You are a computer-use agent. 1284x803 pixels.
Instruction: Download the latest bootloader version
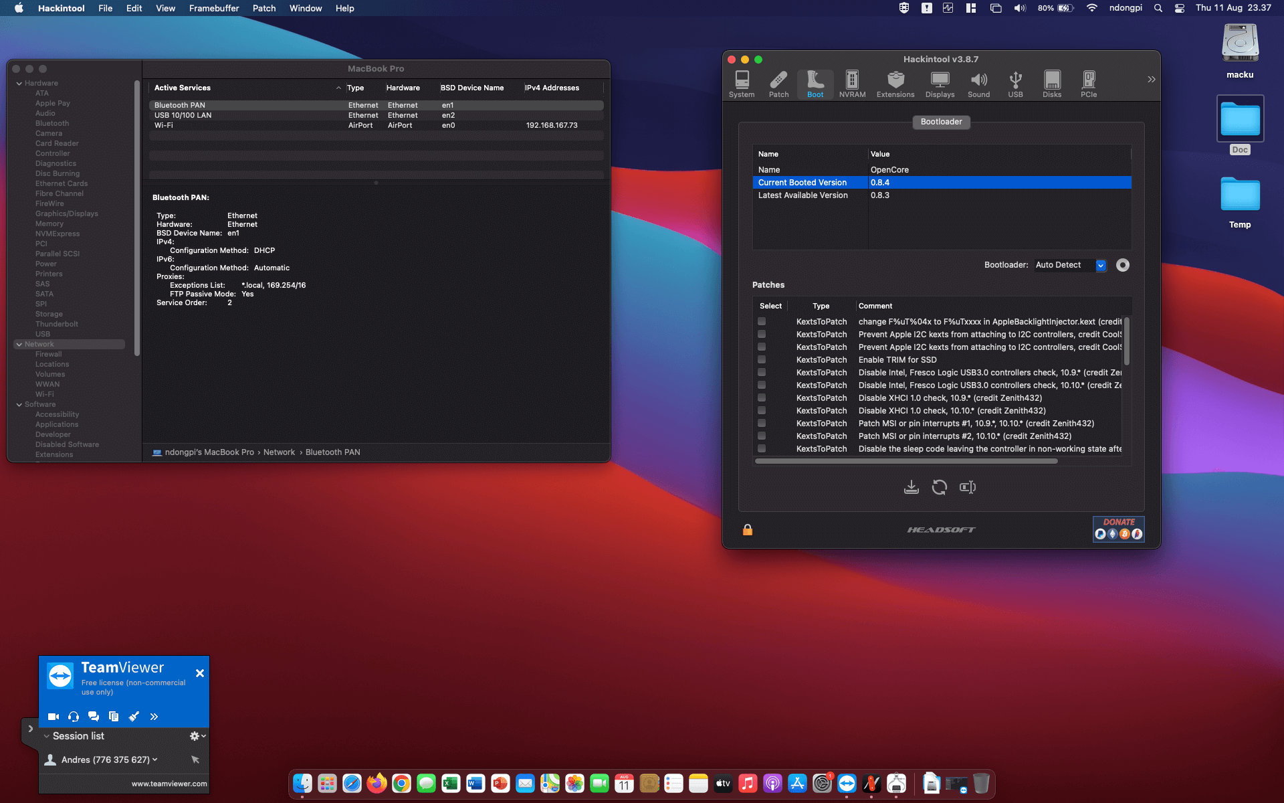tap(911, 487)
